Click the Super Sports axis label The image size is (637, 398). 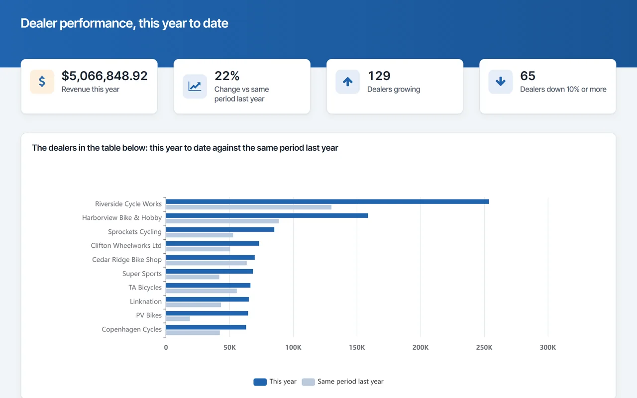tap(142, 274)
